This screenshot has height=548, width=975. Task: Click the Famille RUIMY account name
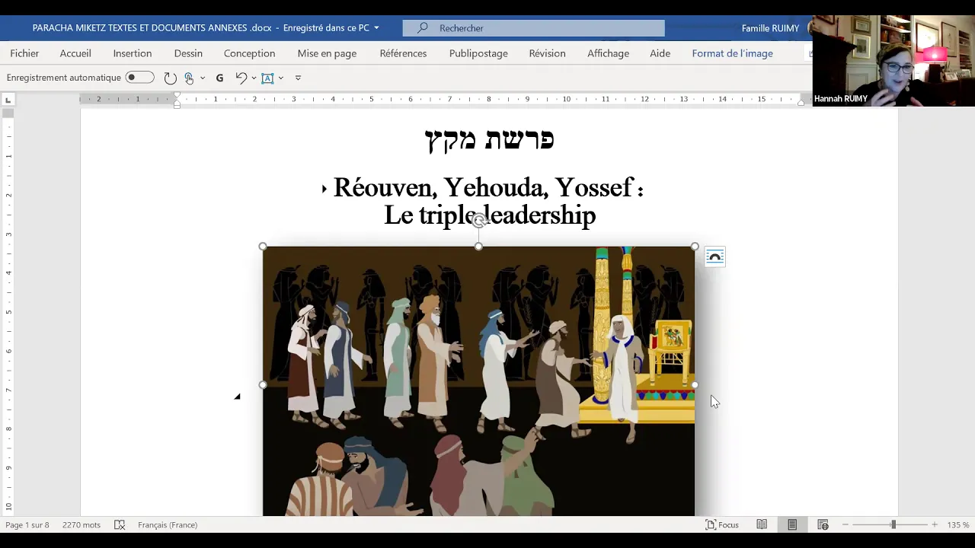click(x=770, y=28)
